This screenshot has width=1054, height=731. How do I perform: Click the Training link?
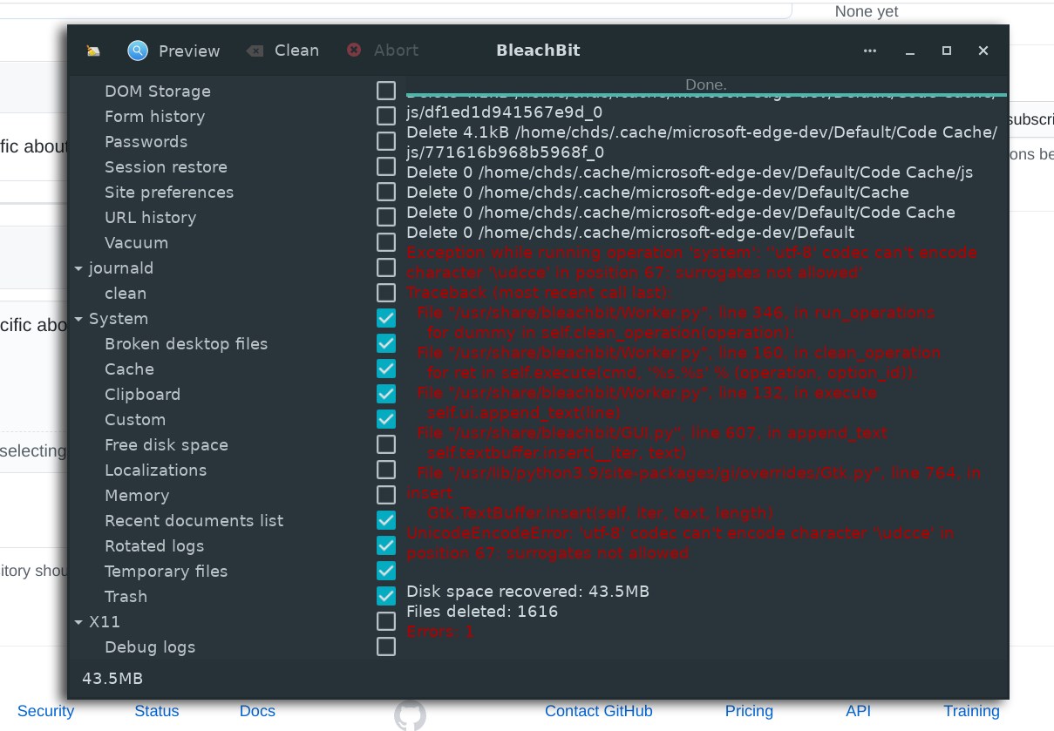click(x=971, y=711)
